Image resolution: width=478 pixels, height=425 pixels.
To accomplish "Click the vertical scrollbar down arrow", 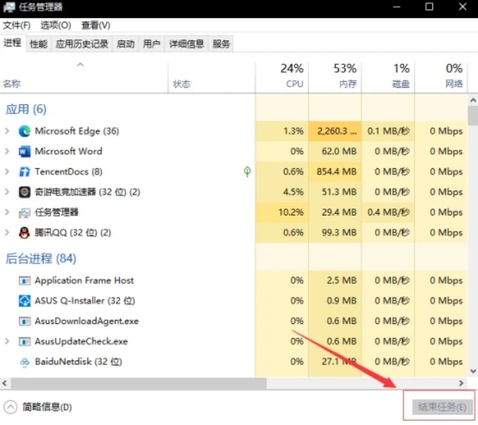I will click(x=473, y=371).
